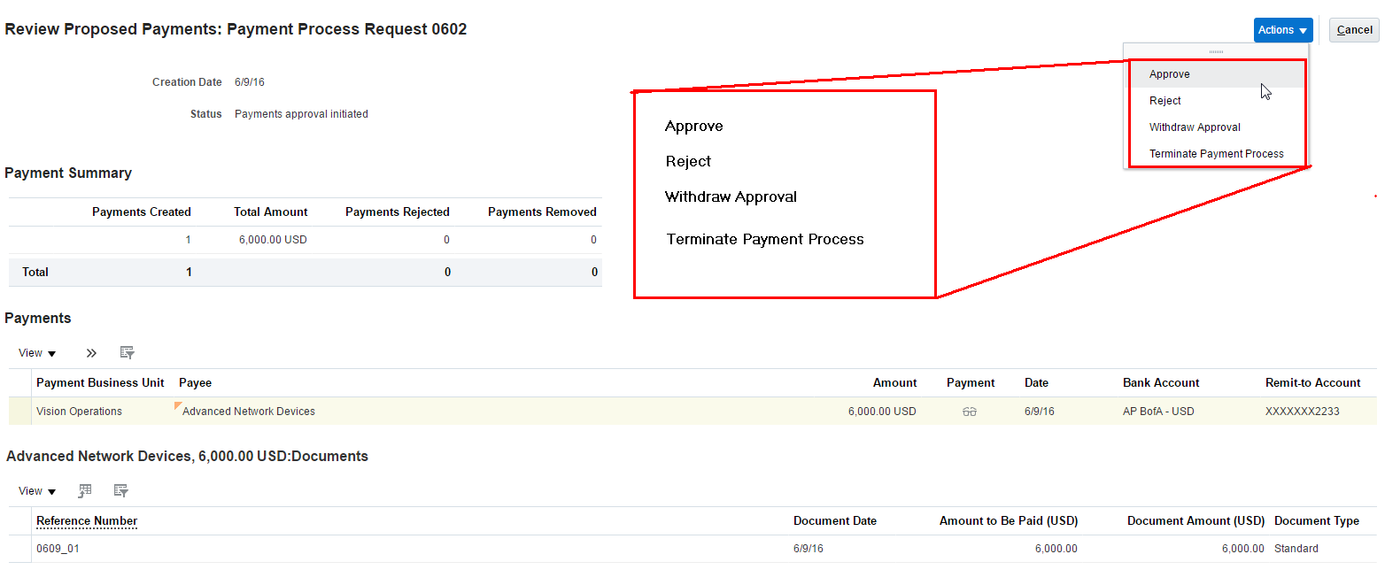The width and height of the screenshot is (1385, 585).
Task: Click the AP BofA - USD bank account cell
Action: point(1159,412)
